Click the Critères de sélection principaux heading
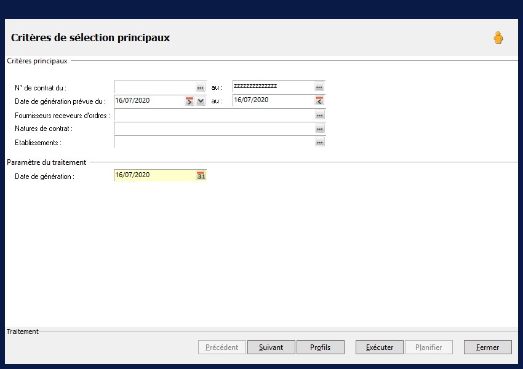Viewport: 523px width, 369px height. point(90,38)
